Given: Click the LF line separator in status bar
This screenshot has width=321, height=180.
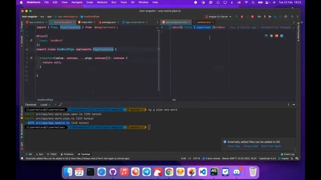Looking at the screenshot, I should pyautogui.click(x=190, y=158).
